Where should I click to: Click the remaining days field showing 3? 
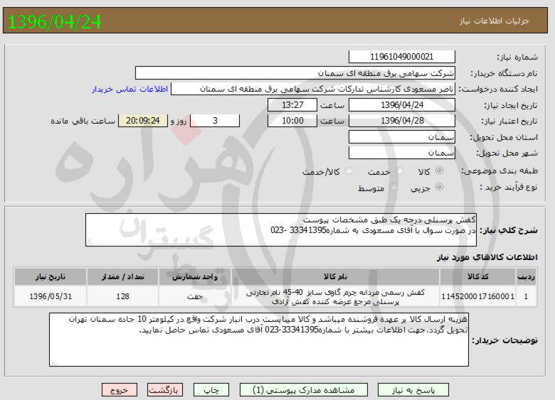click(x=215, y=121)
